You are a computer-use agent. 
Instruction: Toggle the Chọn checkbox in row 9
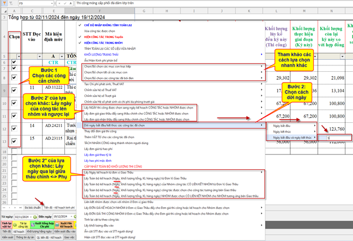tap(14, 90)
